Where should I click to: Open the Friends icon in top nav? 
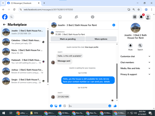pos(76,17)
